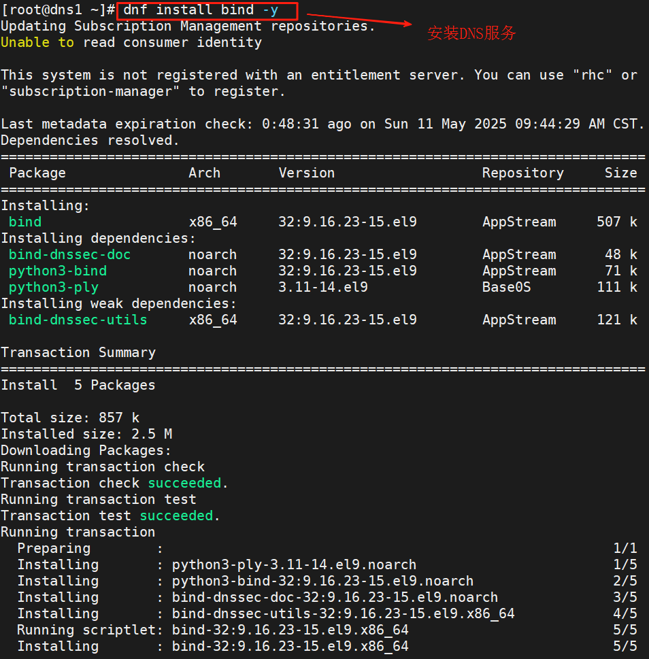The height and width of the screenshot is (659, 649).
Task: Click the '3.11-14.el9' version value
Action: 323,288
